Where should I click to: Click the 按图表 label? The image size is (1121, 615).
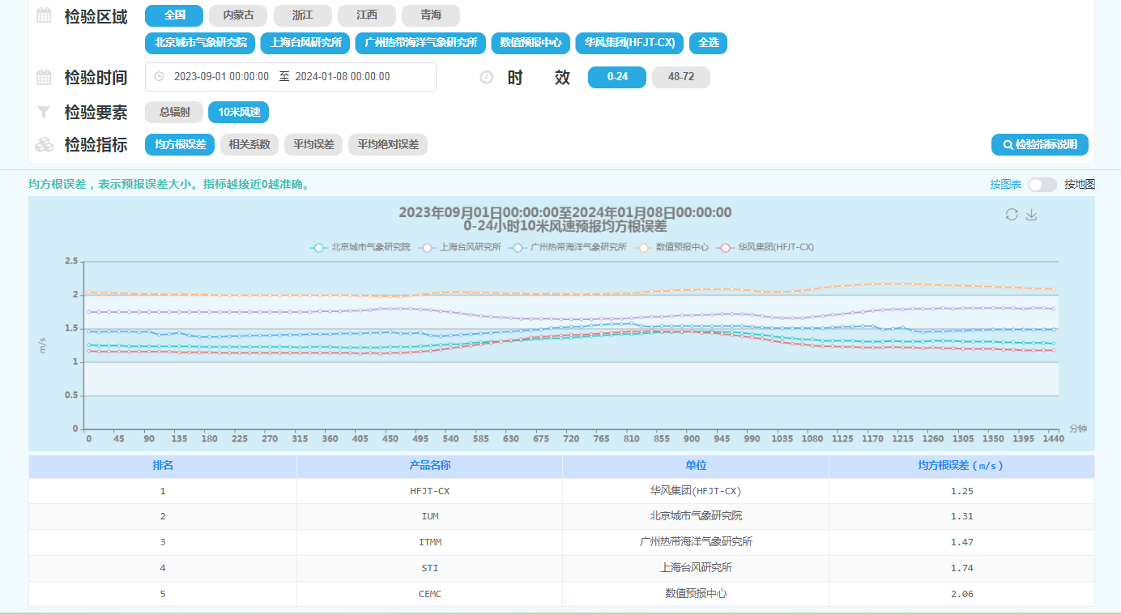(1005, 185)
